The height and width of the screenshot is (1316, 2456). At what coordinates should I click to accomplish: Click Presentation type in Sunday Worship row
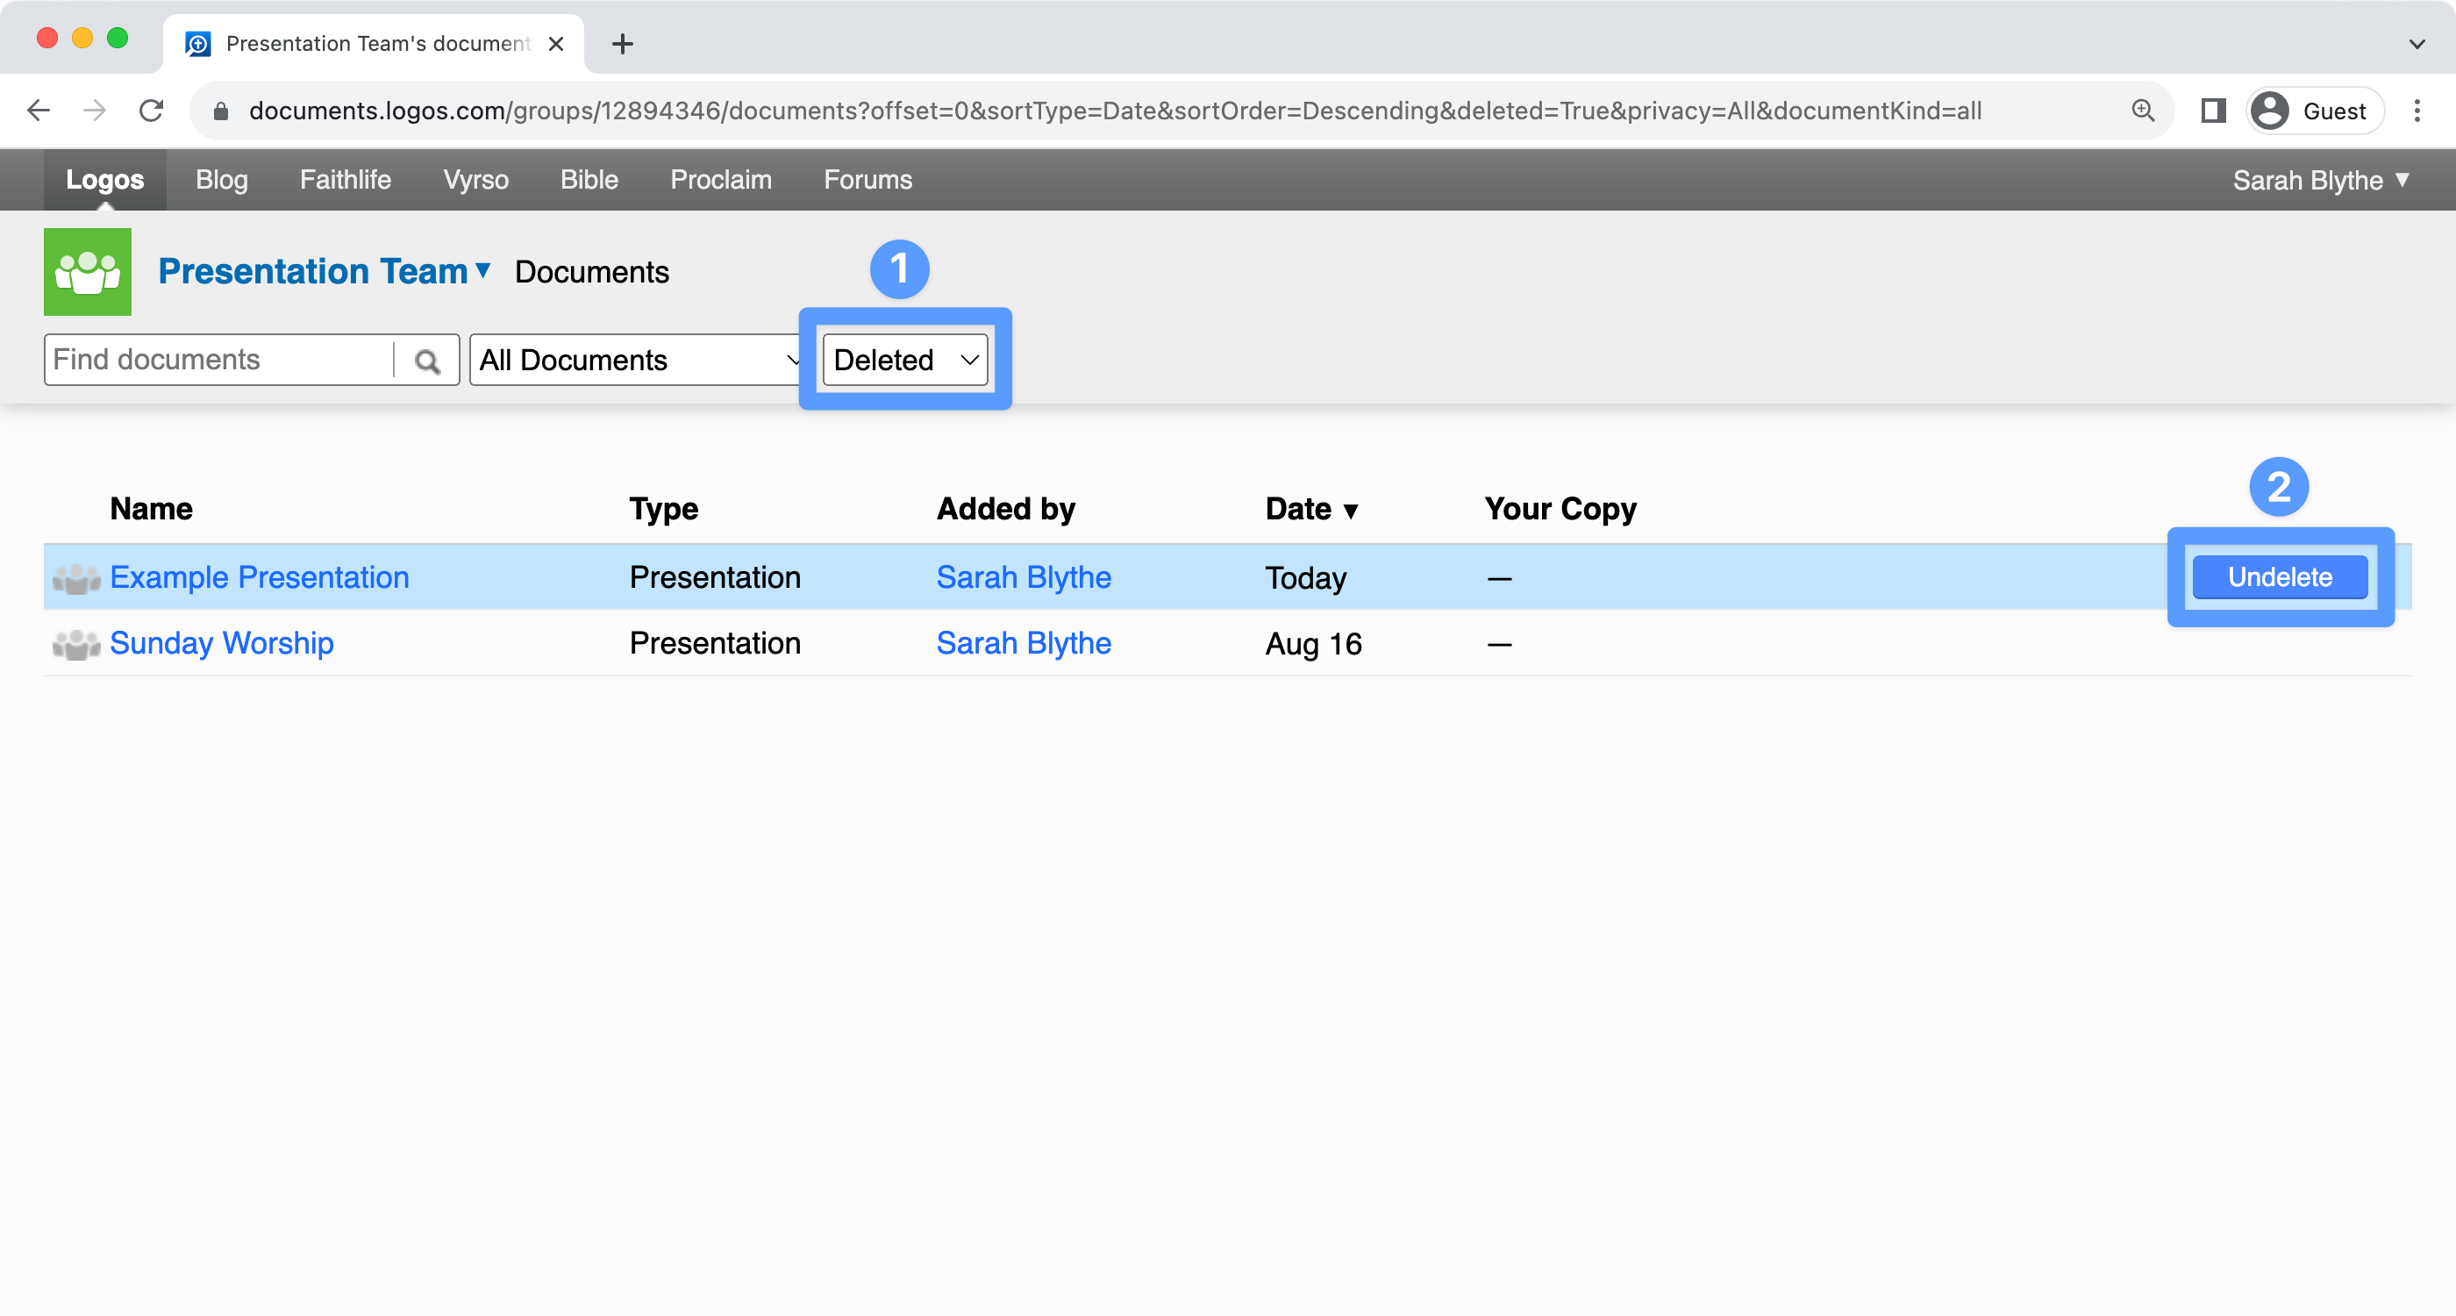coord(715,644)
